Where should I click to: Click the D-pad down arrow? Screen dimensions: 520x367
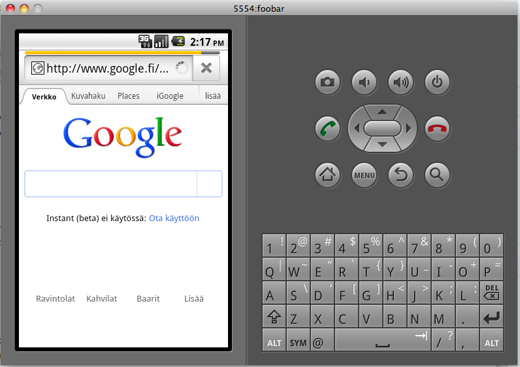[x=382, y=145]
